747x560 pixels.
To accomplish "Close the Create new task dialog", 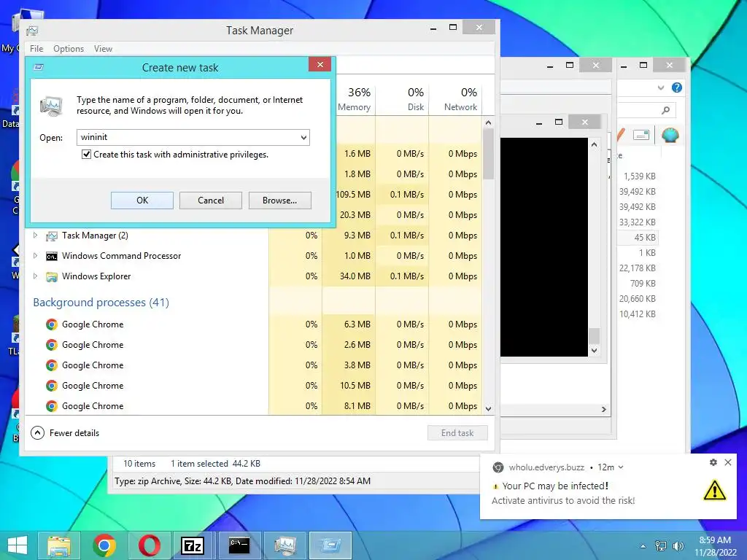I will 320,64.
